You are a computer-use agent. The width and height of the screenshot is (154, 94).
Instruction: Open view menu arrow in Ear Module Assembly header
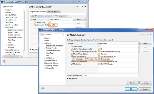coord(150,35)
